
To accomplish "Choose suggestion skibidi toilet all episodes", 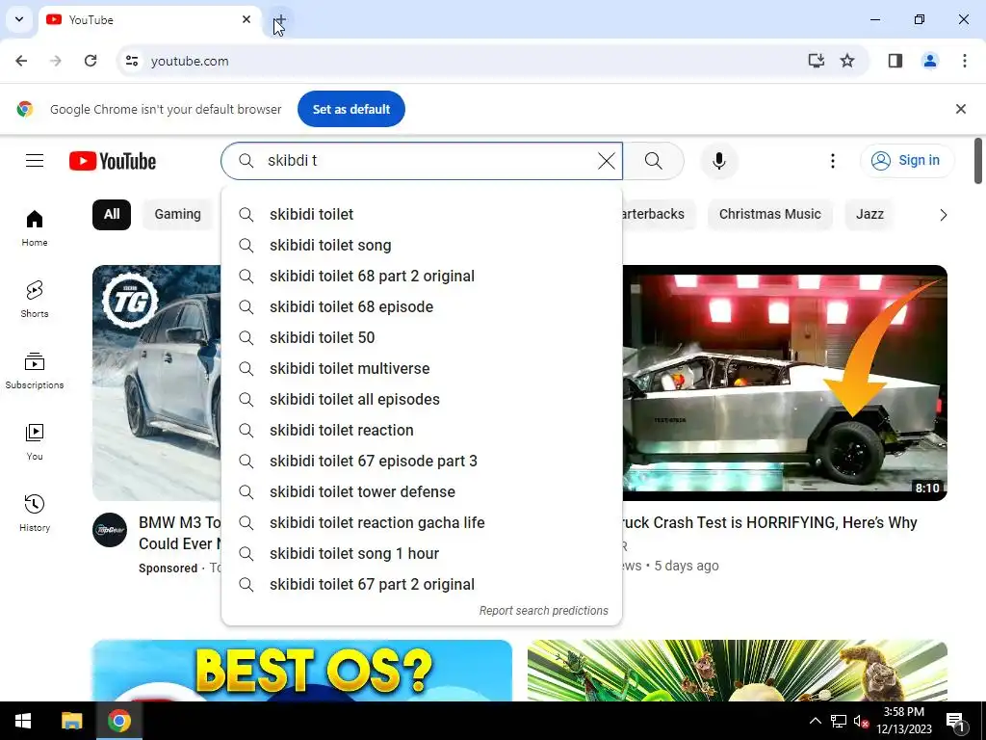I will [422, 400].
